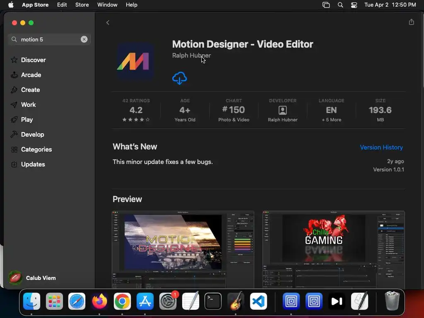Launch Firefox from the Dock
This screenshot has width=424, height=318.
click(99, 301)
